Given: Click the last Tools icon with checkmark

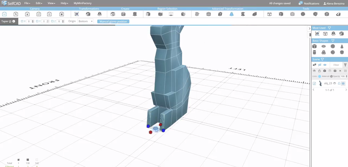Looking at the screenshot, I should (x=338, y=14).
